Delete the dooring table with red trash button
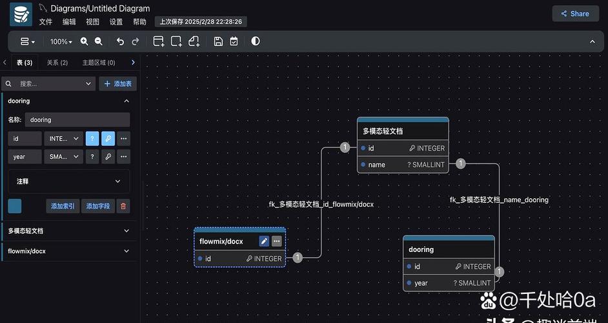 (x=123, y=206)
